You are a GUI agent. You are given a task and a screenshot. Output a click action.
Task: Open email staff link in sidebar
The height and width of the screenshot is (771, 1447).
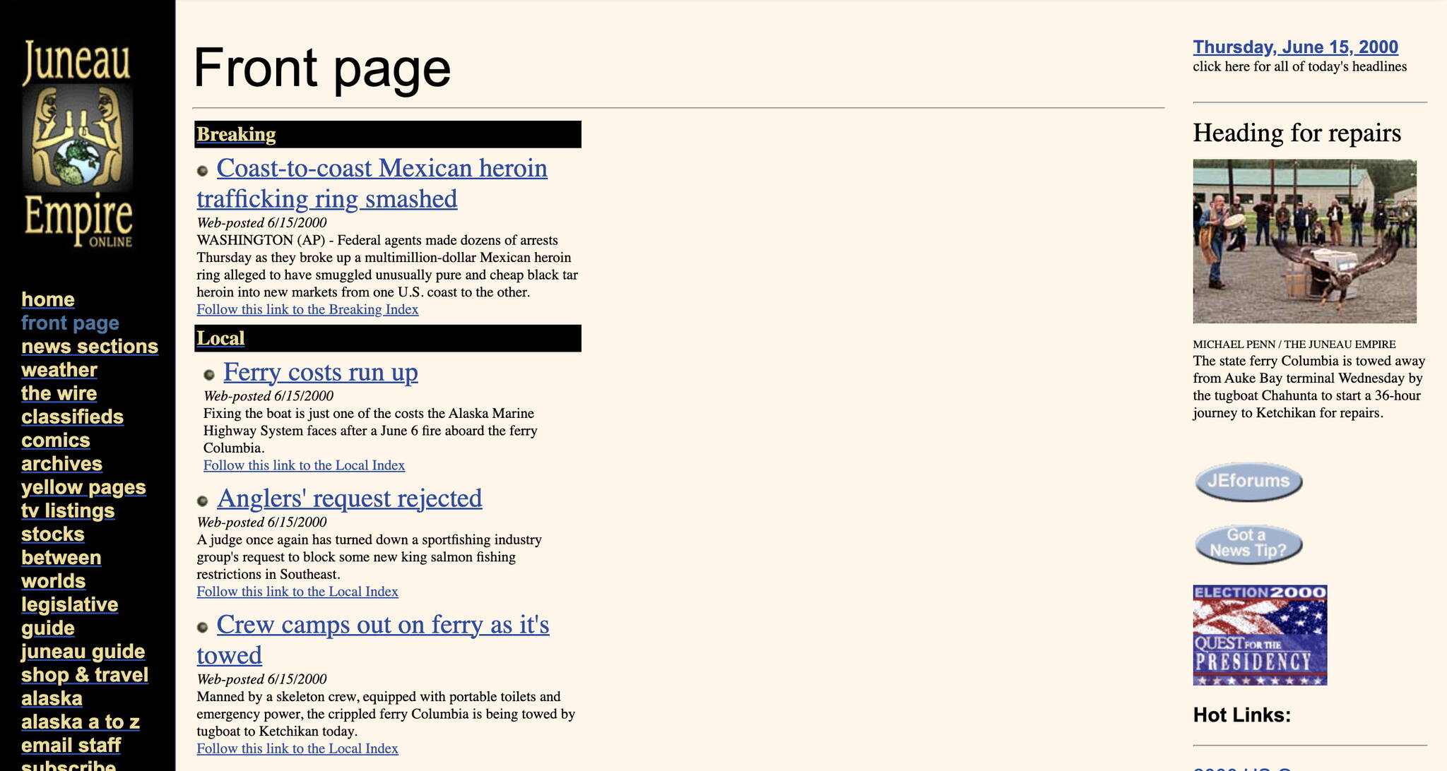tap(71, 745)
